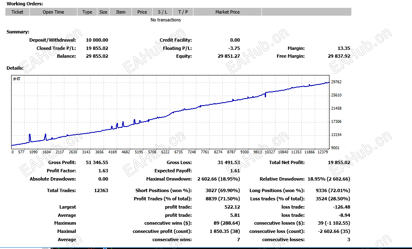Screen dimensions: 412x249
Task: Select the T / P column header
Action: (x=183, y=12)
